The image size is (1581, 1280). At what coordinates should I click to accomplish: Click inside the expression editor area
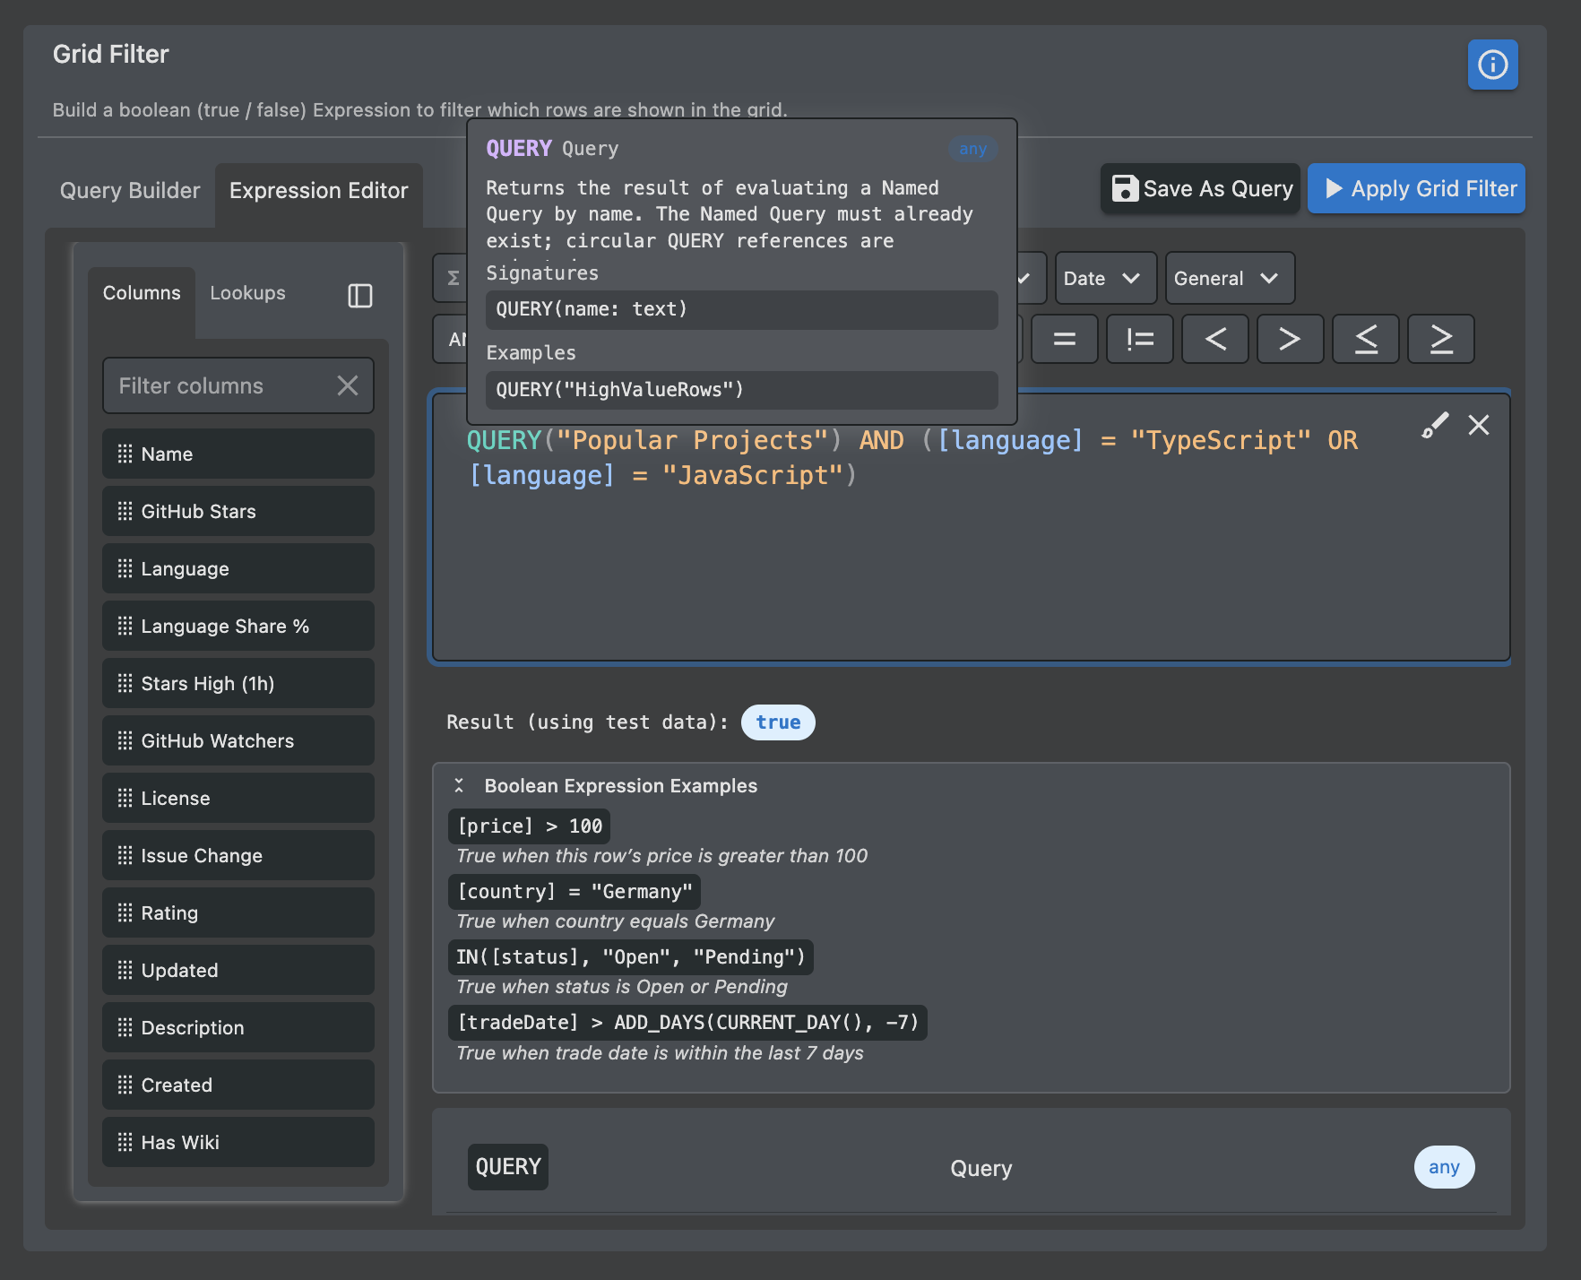point(972,527)
